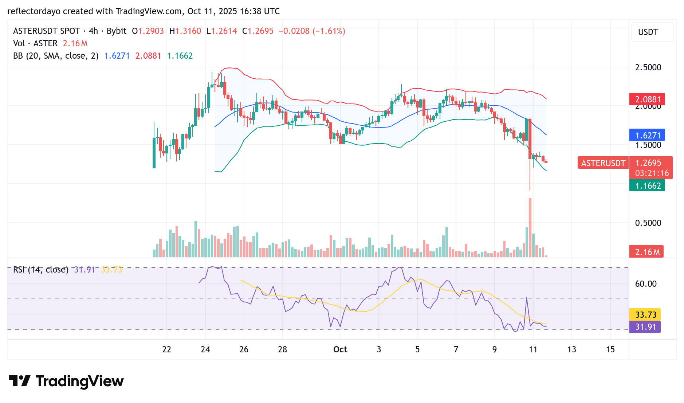Screen dimensions: 684x403
Task: Click the change value −0.0208 (−1.61%)
Action: coord(312,31)
